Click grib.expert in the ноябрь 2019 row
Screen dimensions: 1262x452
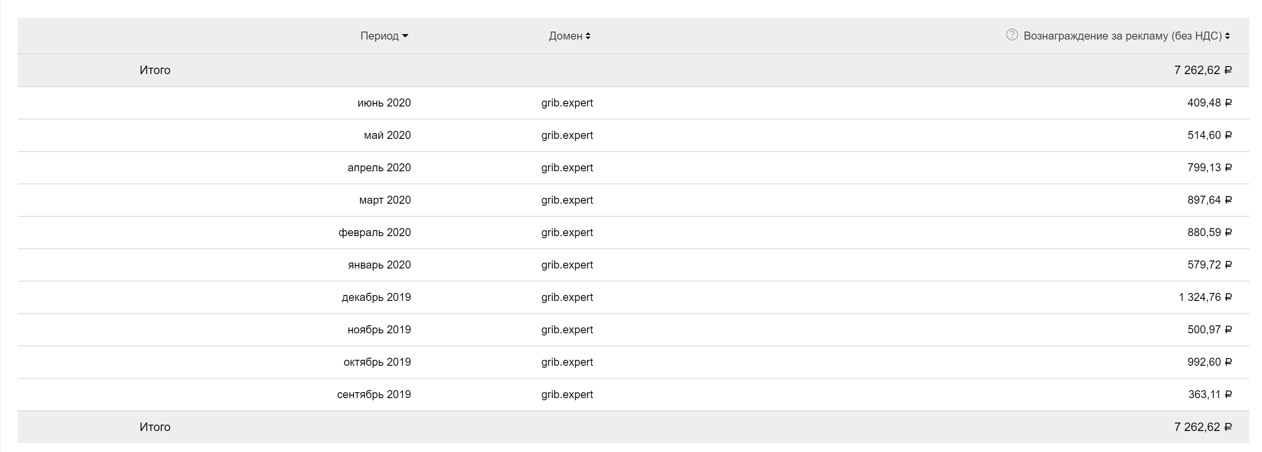pos(567,330)
